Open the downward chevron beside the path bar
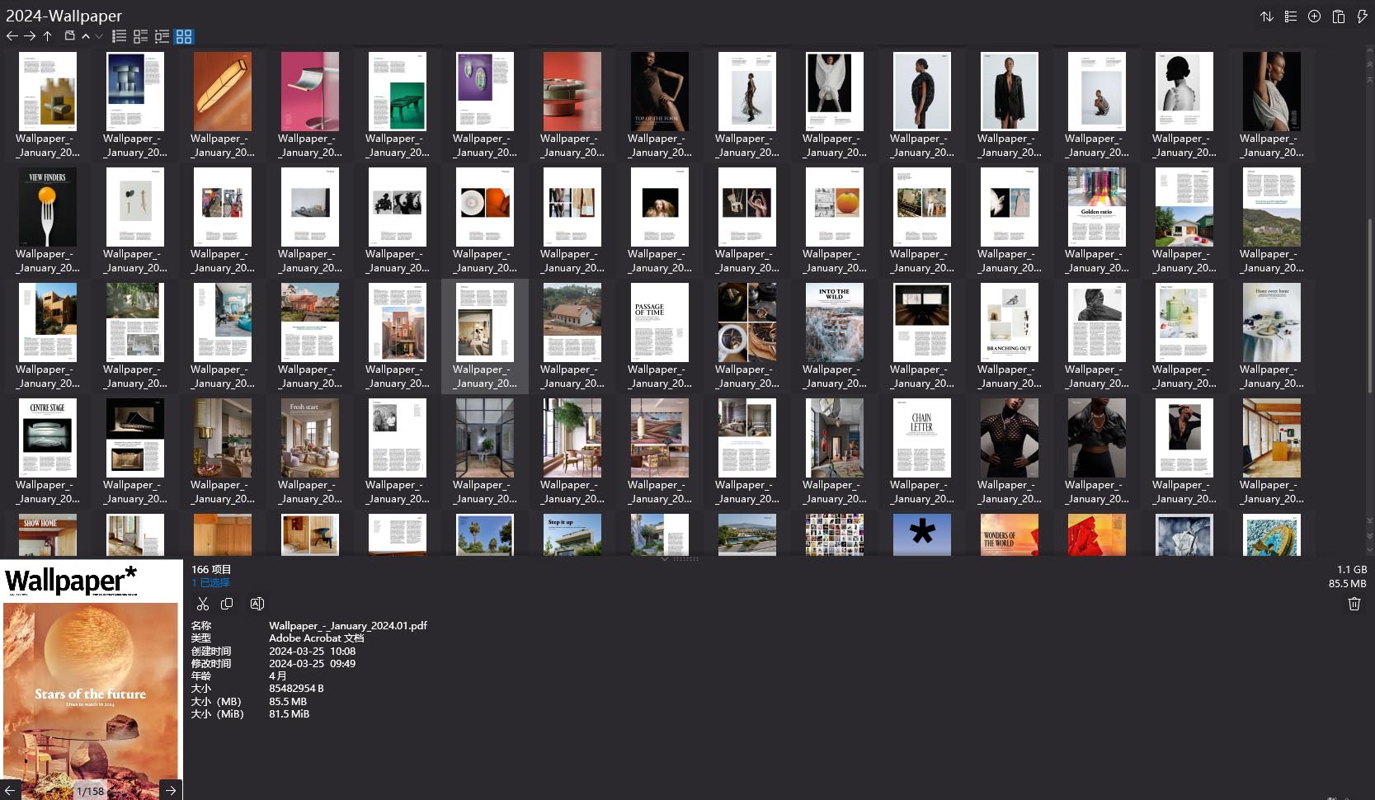 tap(99, 36)
